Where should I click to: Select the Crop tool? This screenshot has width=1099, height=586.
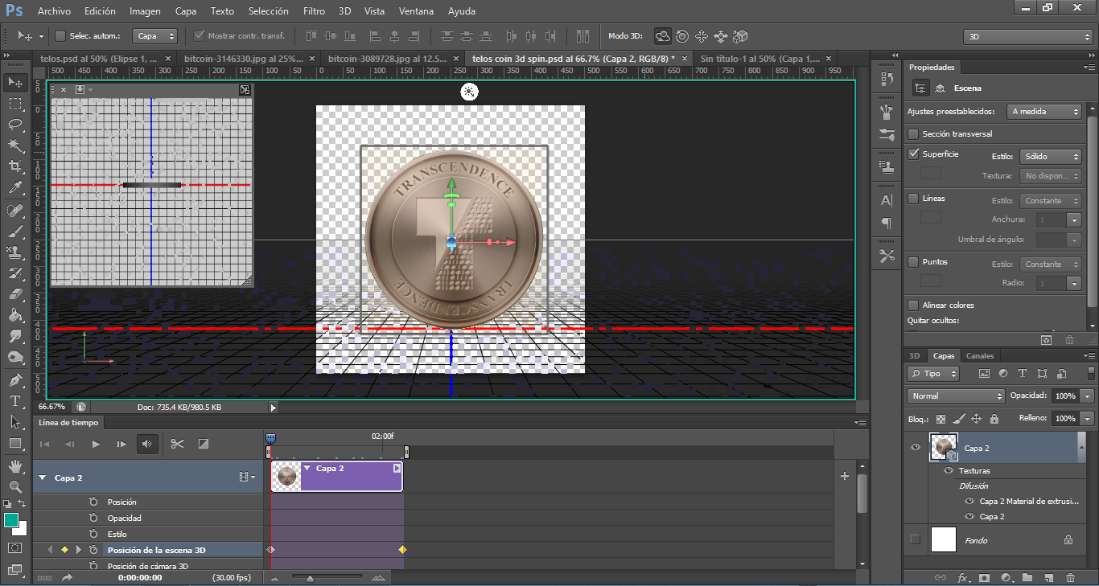[x=15, y=166]
